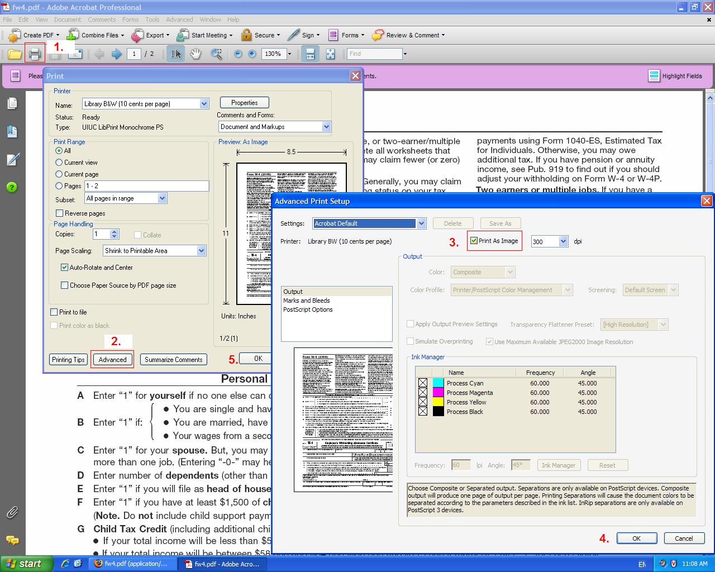This screenshot has width=715, height=572.
Task: Open the How To help icon
Action: coord(12,187)
